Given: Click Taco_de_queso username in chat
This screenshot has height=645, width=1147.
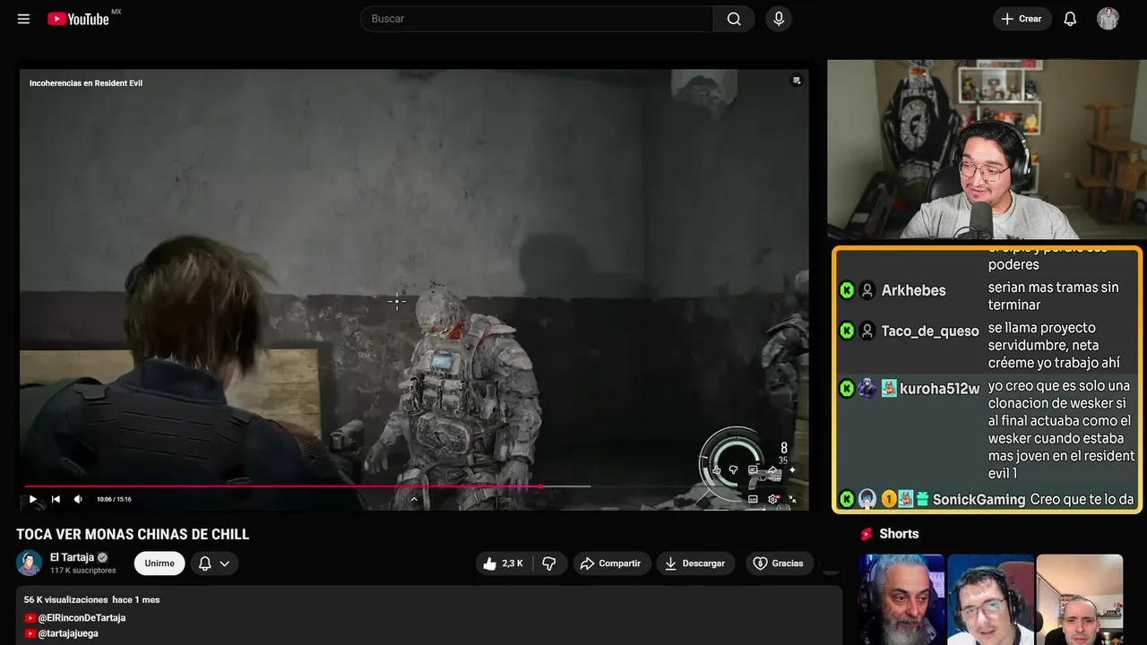Looking at the screenshot, I should click(x=930, y=331).
